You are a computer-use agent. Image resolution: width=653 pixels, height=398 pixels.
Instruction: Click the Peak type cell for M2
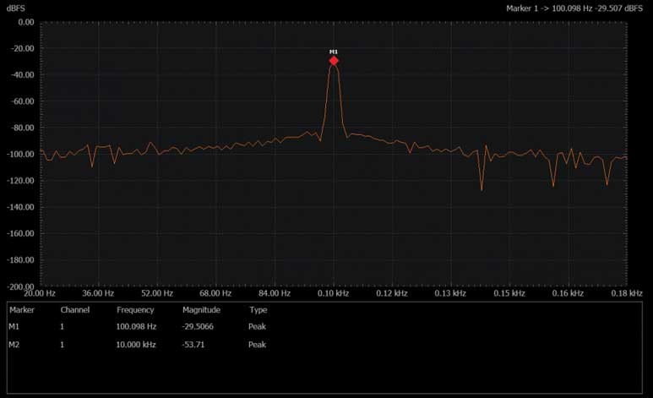coord(257,345)
